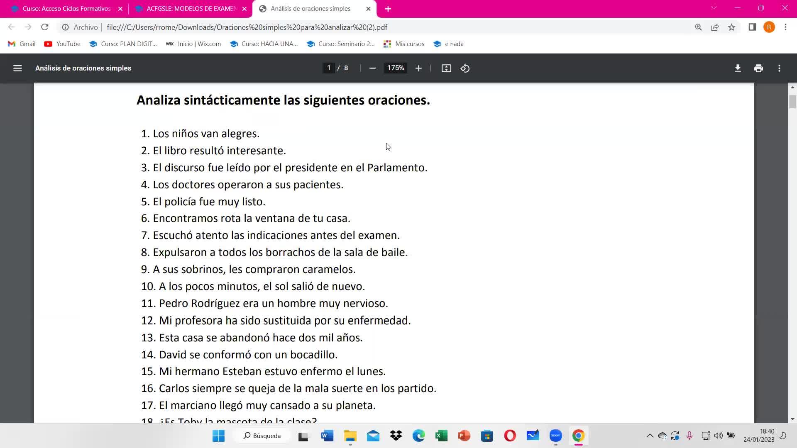Open the tab search dropdown arrow
This screenshot has height=448, width=797.
pyautogui.click(x=714, y=8)
